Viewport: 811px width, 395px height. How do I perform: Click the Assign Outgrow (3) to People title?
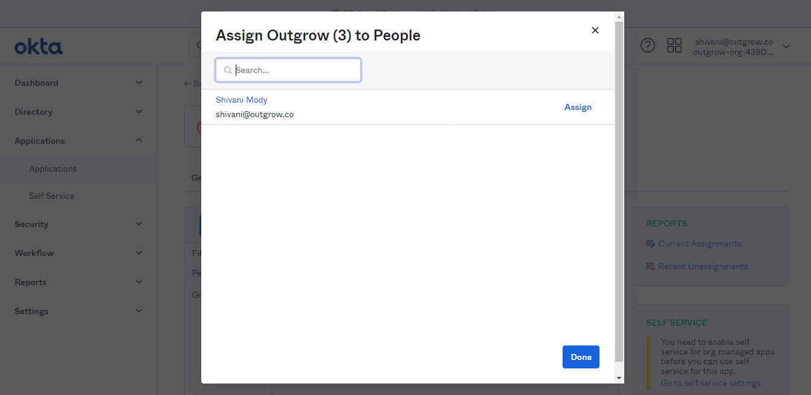(318, 35)
